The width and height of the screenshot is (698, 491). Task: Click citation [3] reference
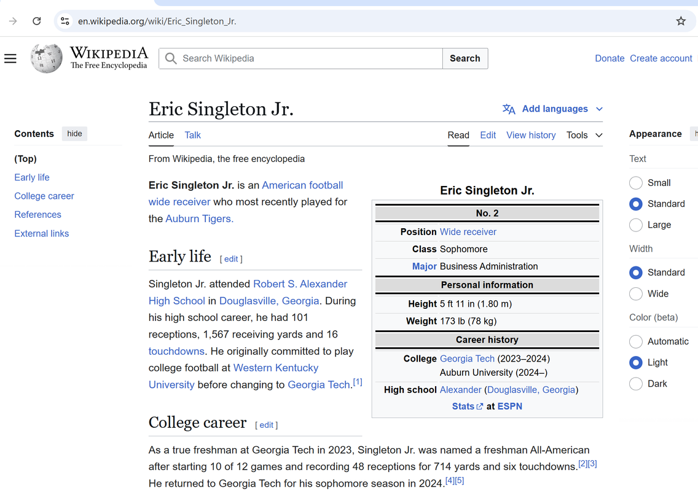click(x=592, y=464)
